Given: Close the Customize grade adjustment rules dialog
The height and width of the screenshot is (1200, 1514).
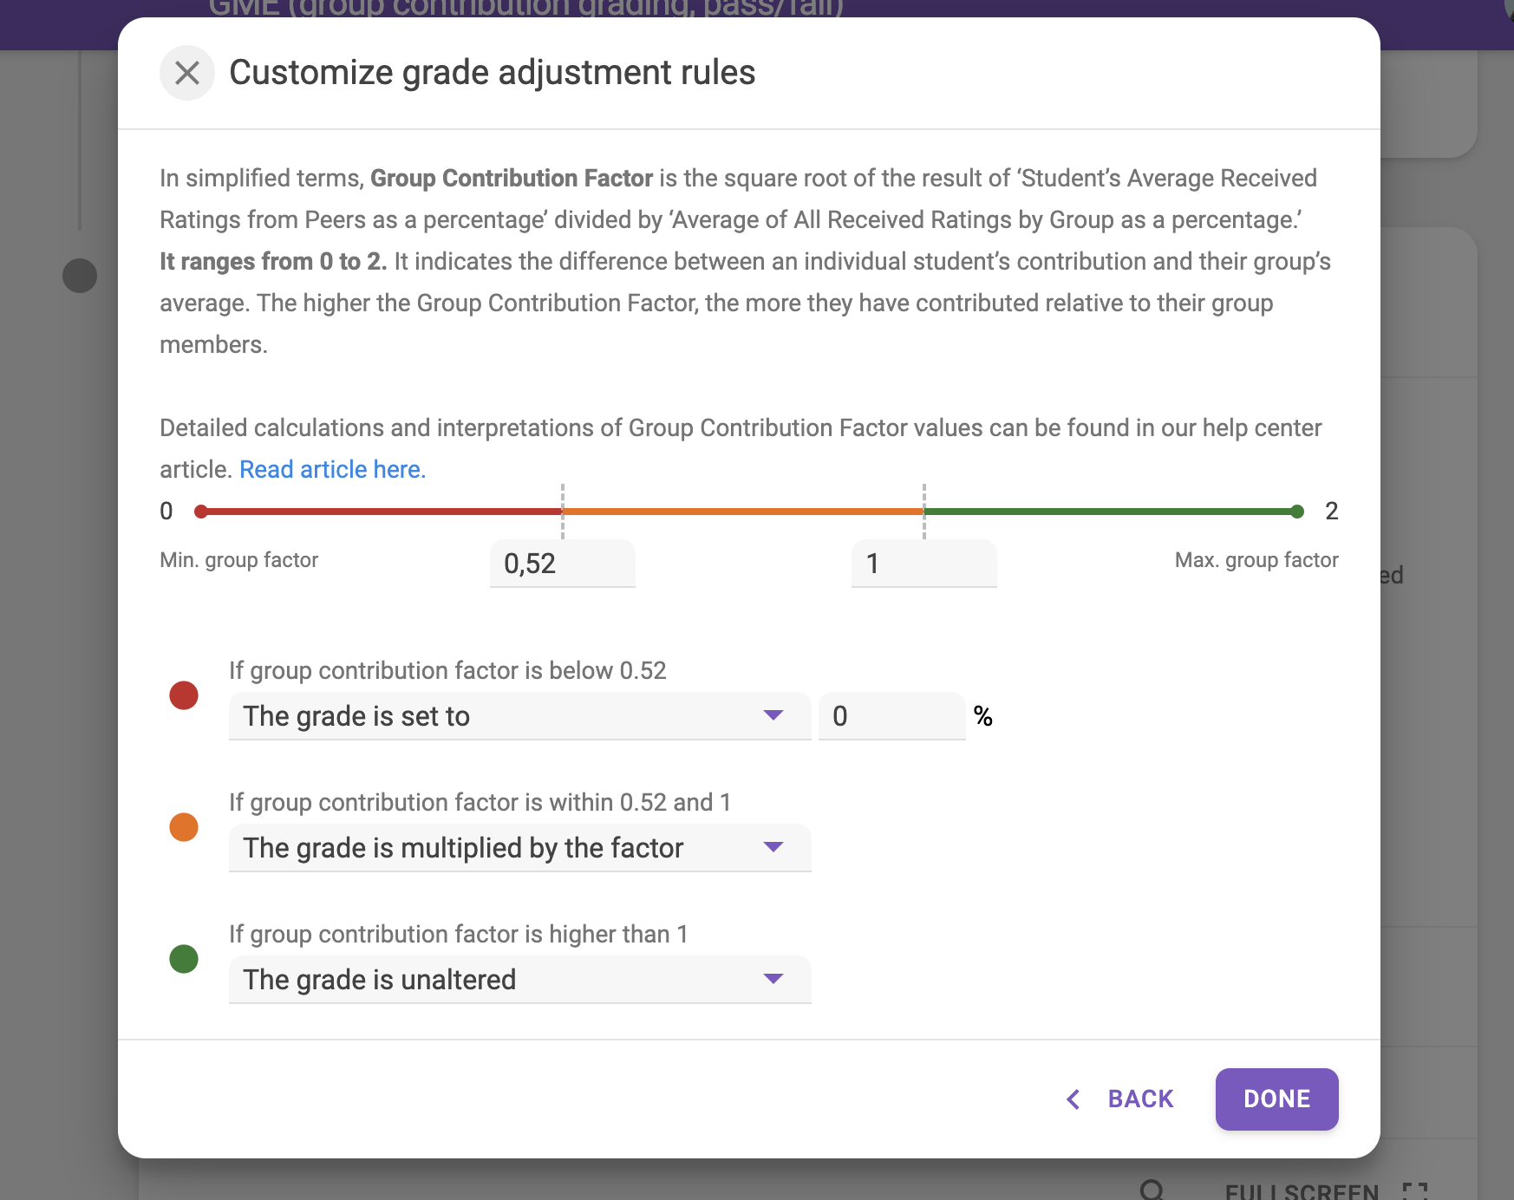Looking at the screenshot, I should pos(186,73).
